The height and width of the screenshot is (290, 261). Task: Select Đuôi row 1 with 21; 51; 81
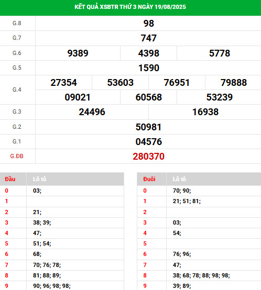(x=199, y=201)
